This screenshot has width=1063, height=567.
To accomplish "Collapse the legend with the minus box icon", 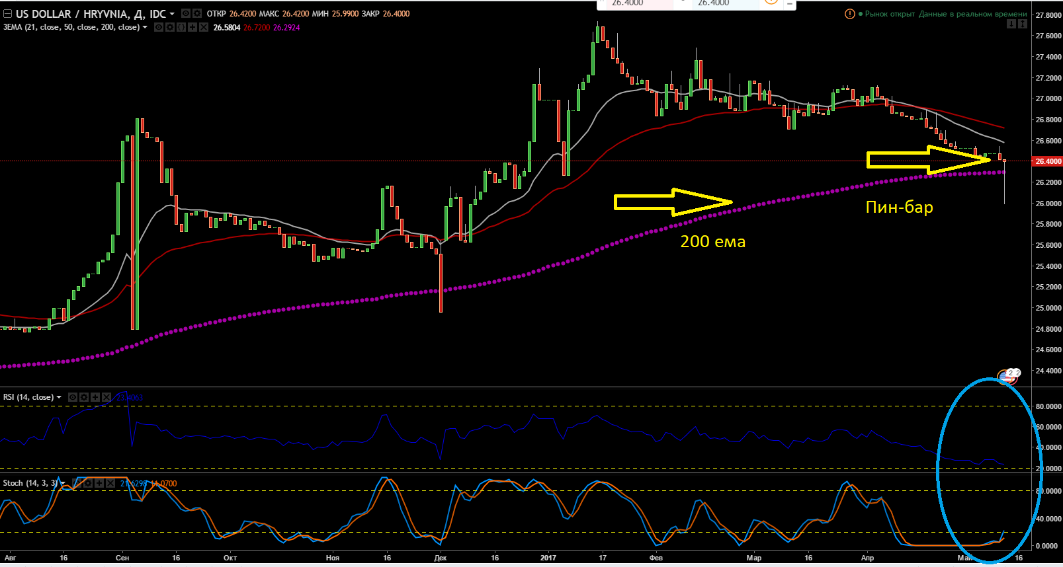I will coord(7,14).
